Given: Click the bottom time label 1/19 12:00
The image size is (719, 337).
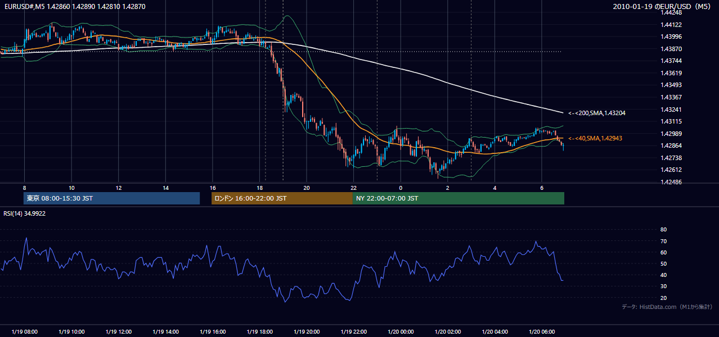Looking at the screenshot, I should [119, 332].
